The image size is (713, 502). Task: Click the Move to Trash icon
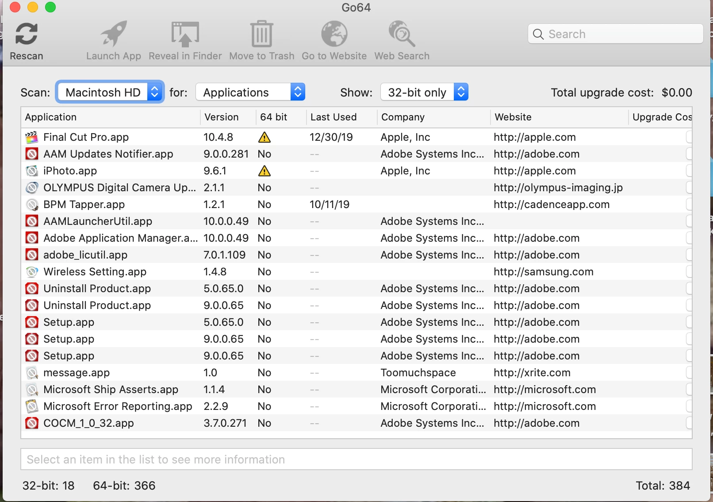(262, 34)
